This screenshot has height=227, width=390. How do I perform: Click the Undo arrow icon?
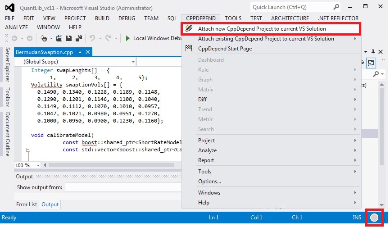pos(92,38)
